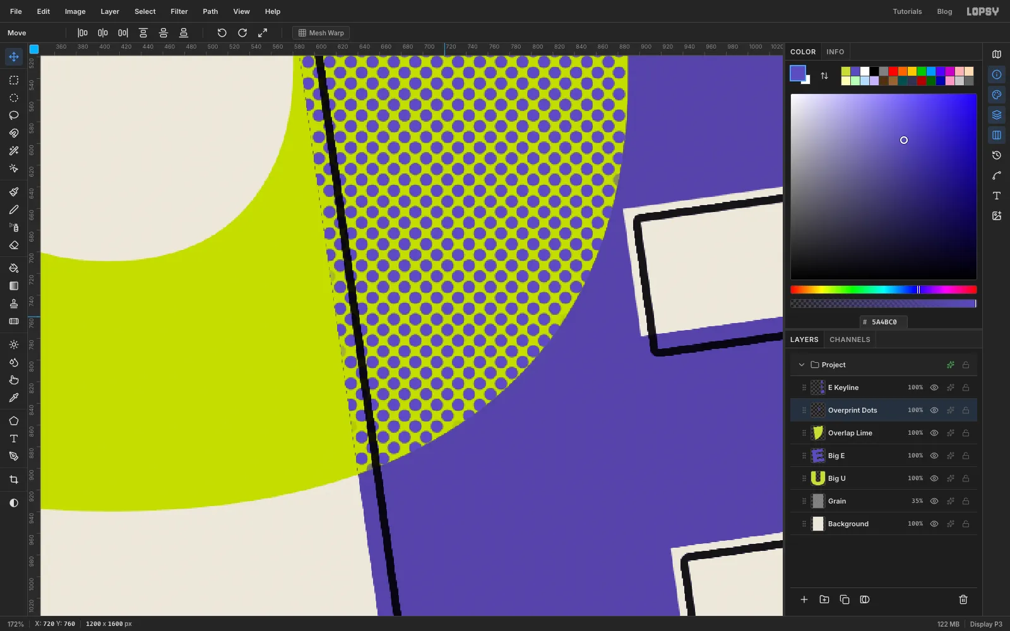The width and height of the screenshot is (1010, 631).
Task: Delete layer with the trash icon
Action: pos(963,599)
